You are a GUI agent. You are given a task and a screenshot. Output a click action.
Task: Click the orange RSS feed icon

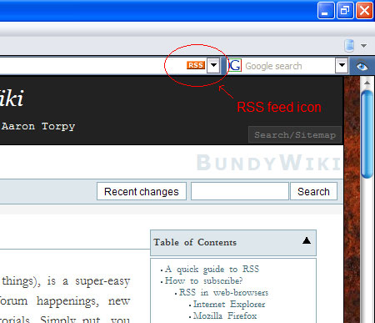196,65
